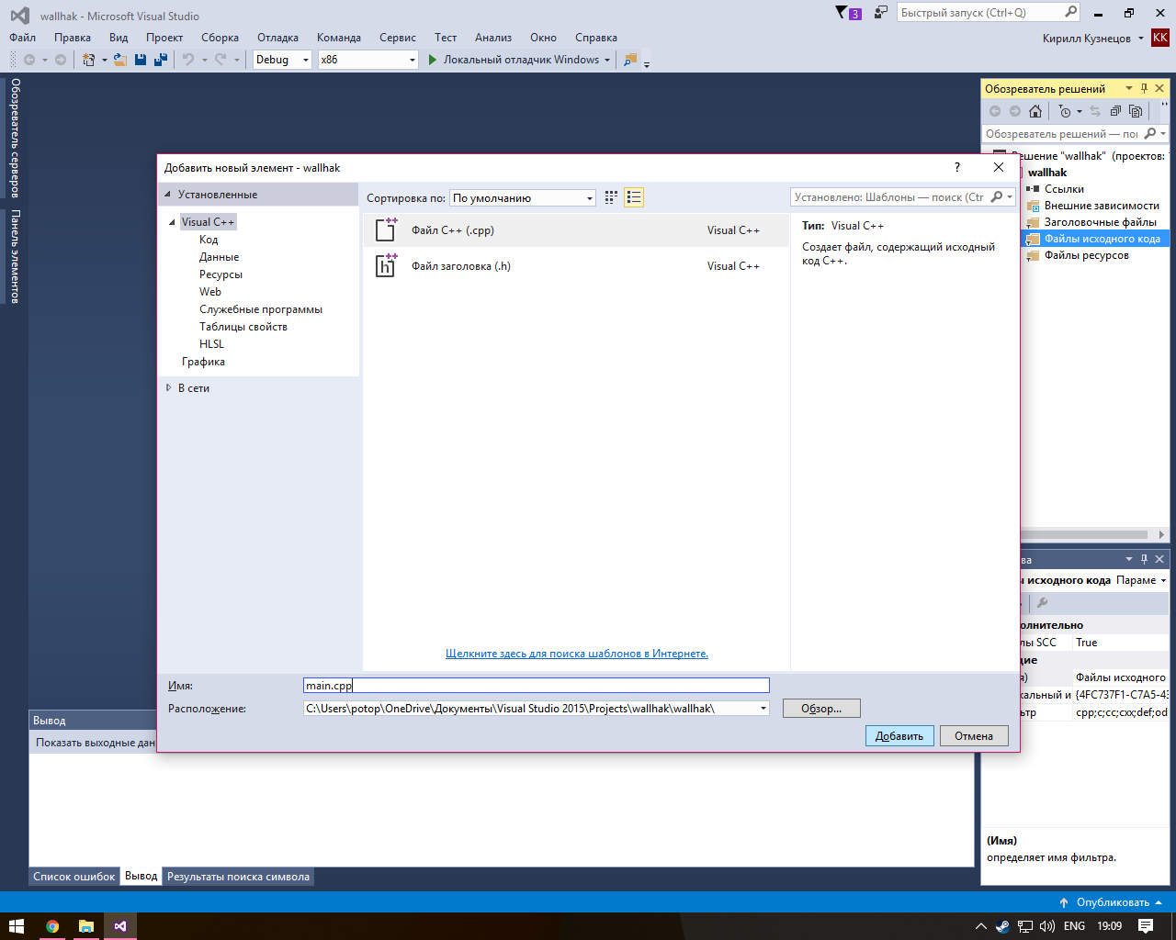Collapse all items in Solution Explorer
Viewport: 1176px width, 940px height.
(x=1115, y=111)
